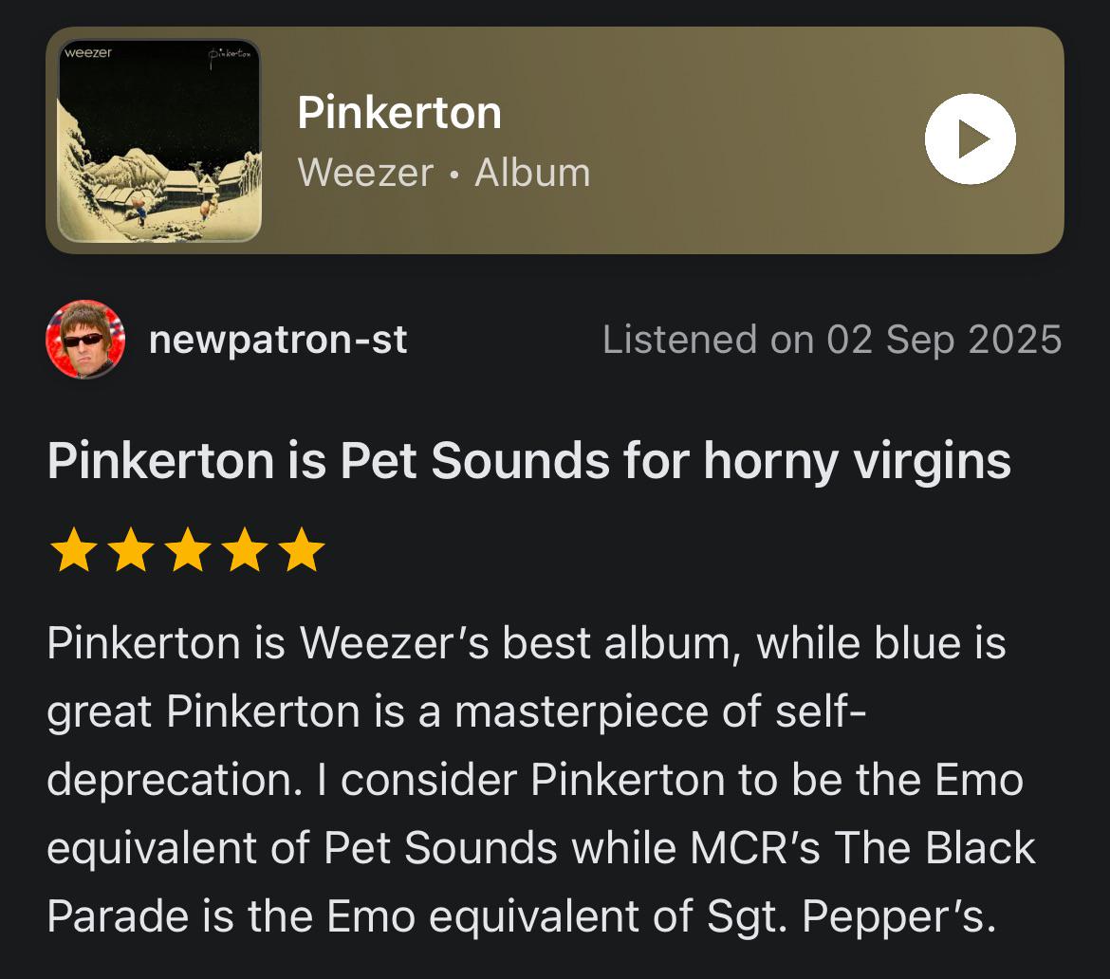Open newpatron-st's profile avatar
Screen dimensions: 1110x979
point(85,339)
